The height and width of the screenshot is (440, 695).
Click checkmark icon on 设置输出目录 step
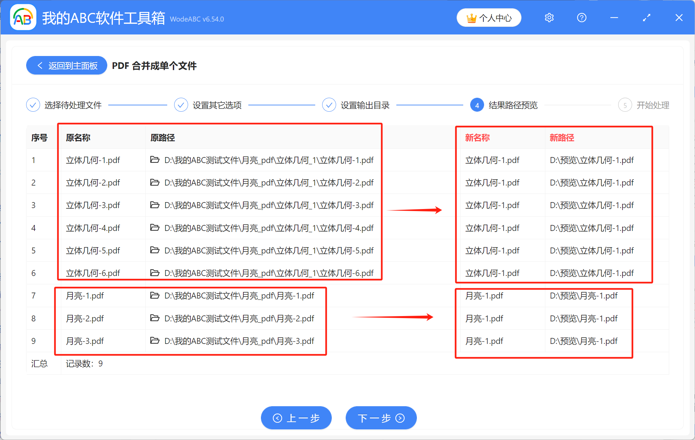tap(329, 105)
